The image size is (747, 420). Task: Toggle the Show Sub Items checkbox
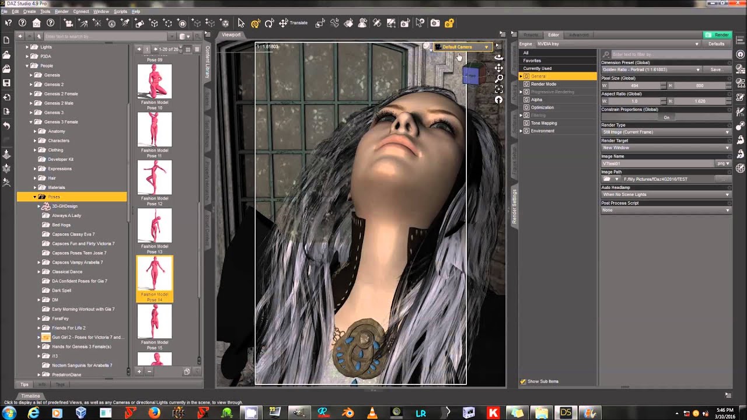click(x=523, y=381)
